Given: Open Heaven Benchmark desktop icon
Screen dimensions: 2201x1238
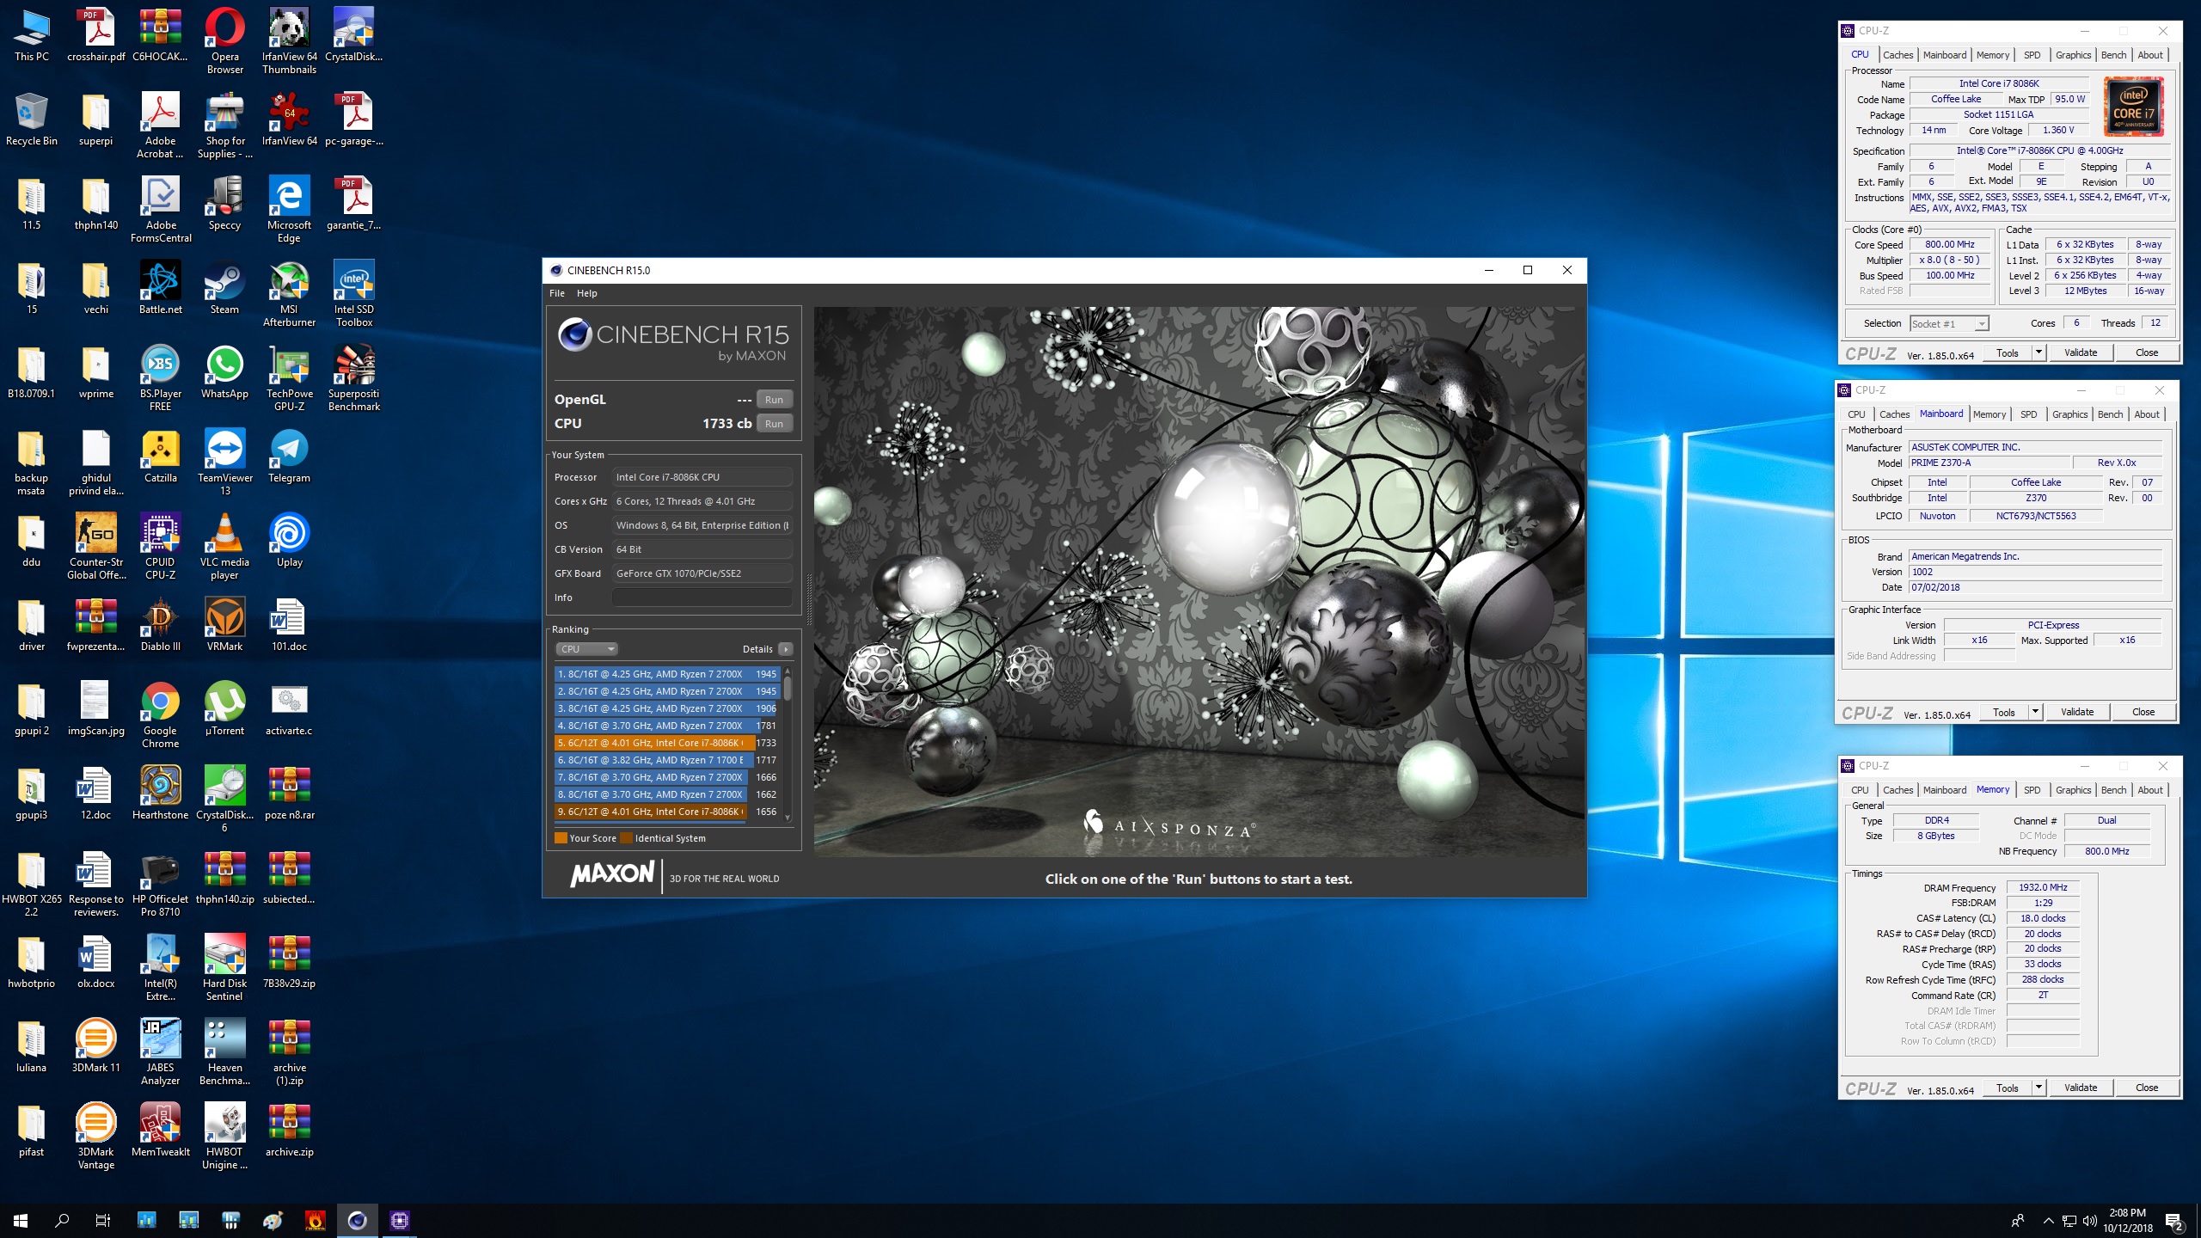Looking at the screenshot, I should pyautogui.click(x=224, y=1052).
